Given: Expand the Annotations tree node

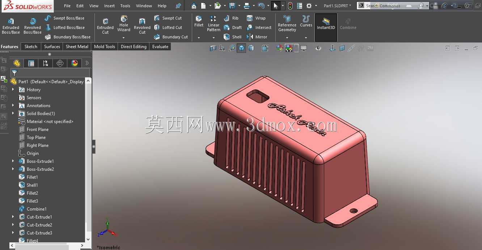Looking at the screenshot, I should click(13, 105).
